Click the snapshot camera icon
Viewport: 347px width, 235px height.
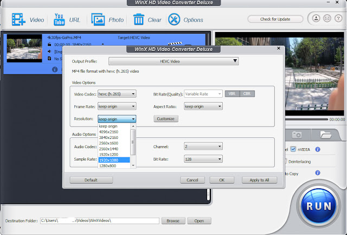click(x=297, y=135)
